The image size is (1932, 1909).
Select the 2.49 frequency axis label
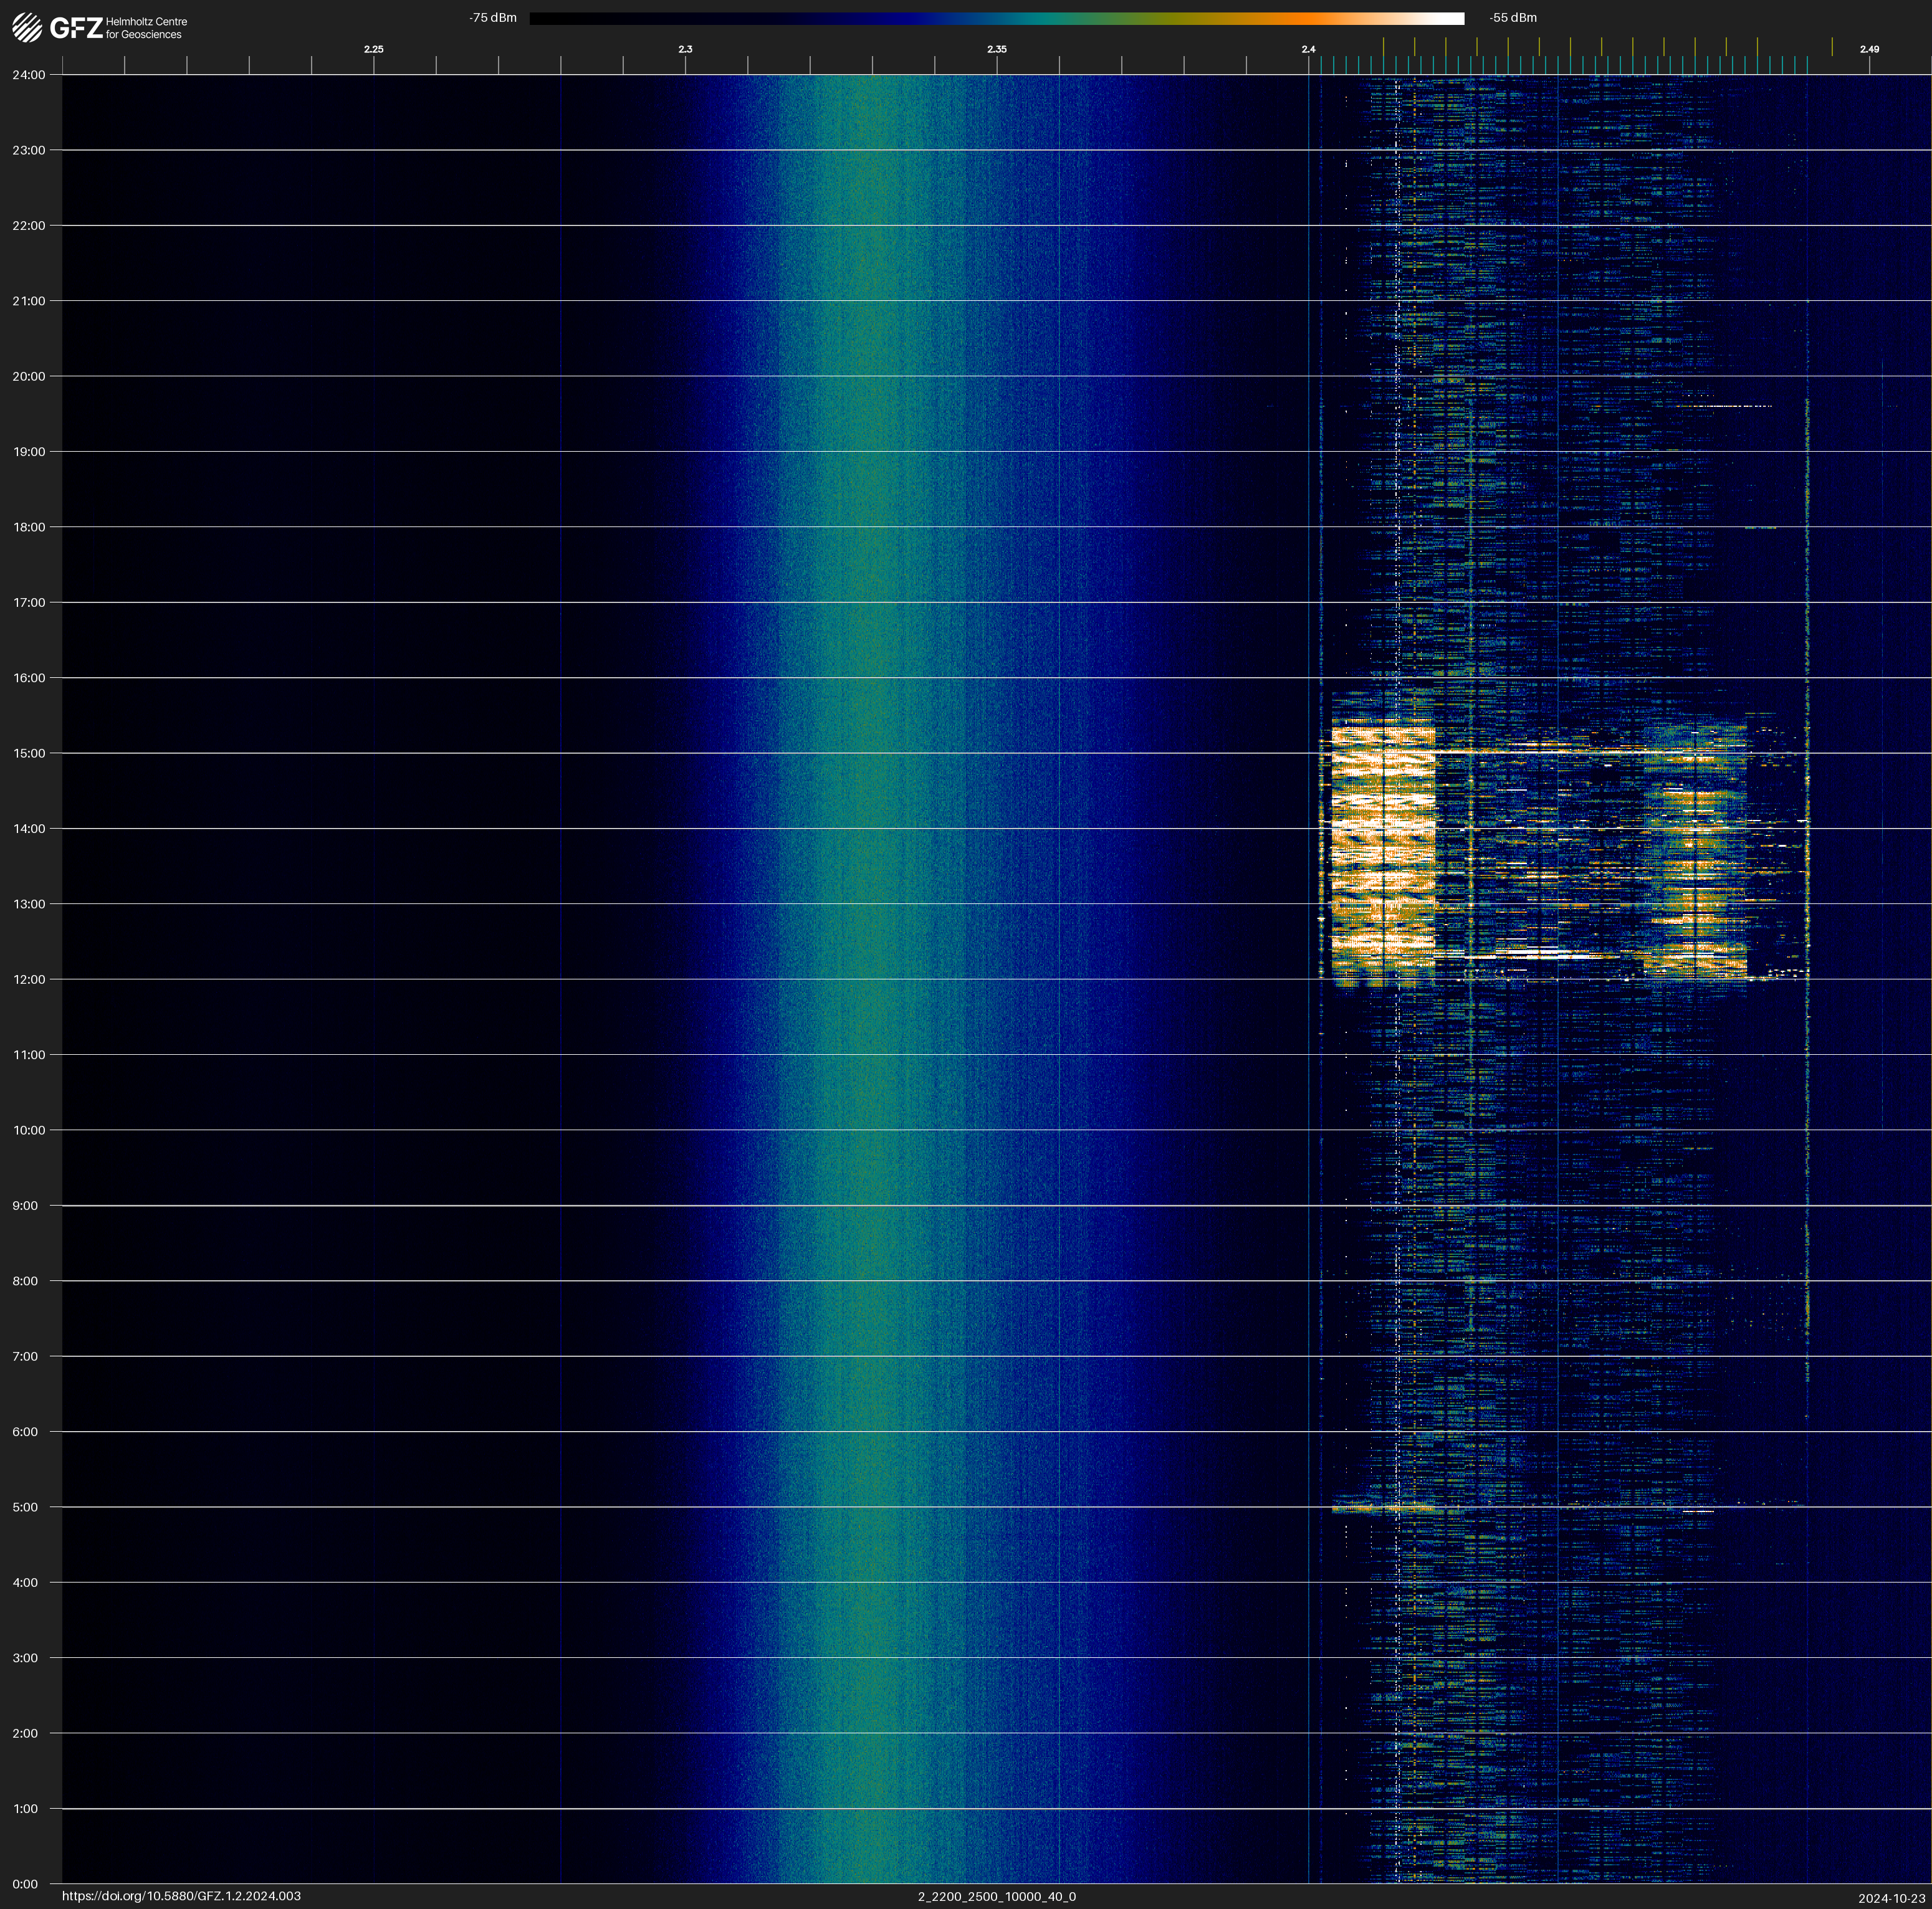click(x=1868, y=49)
